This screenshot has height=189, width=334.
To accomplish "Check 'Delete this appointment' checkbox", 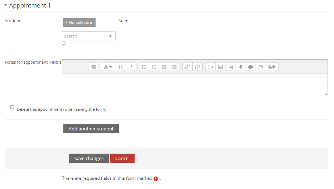I will pyautogui.click(x=12, y=107).
